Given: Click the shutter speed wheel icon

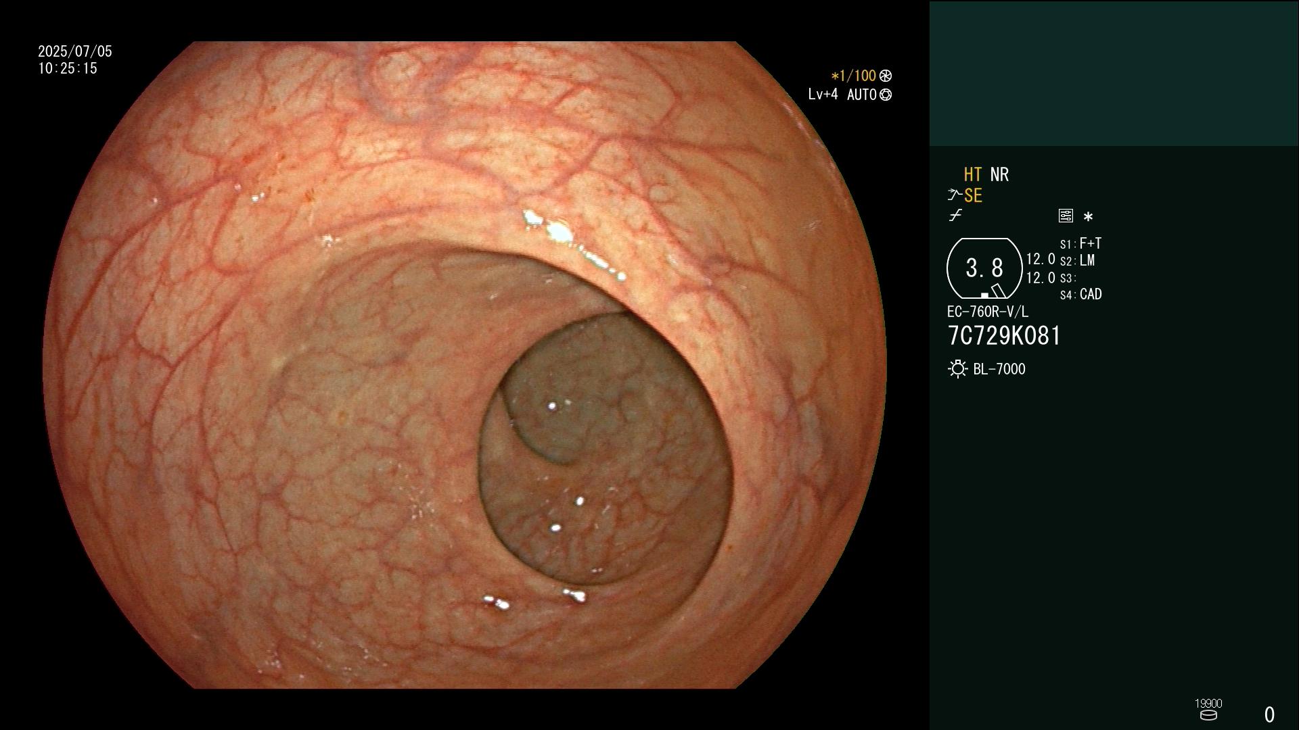Looking at the screenshot, I should (x=886, y=76).
